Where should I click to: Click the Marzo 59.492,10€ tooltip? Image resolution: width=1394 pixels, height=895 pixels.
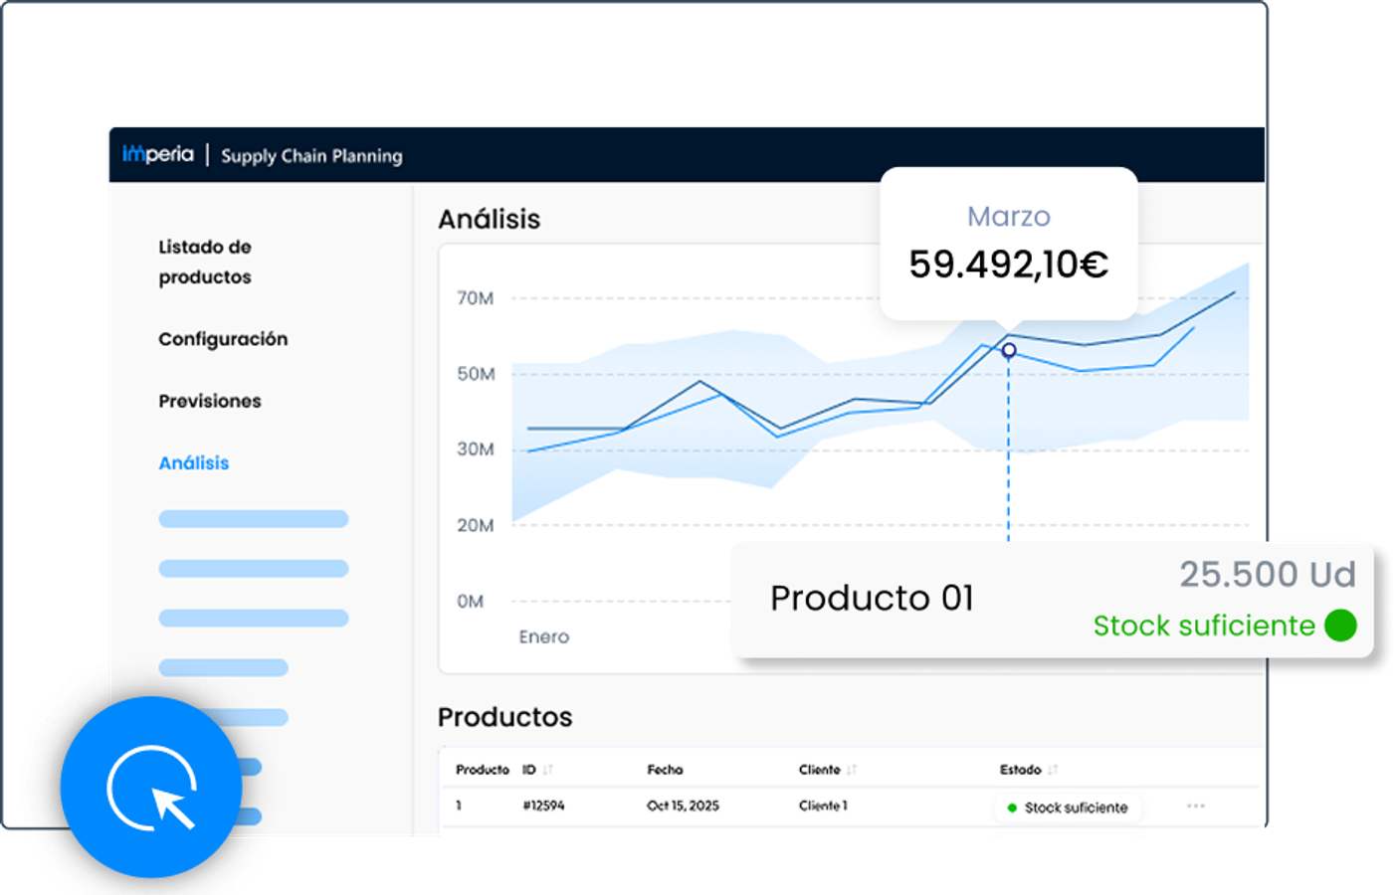[1008, 244]
